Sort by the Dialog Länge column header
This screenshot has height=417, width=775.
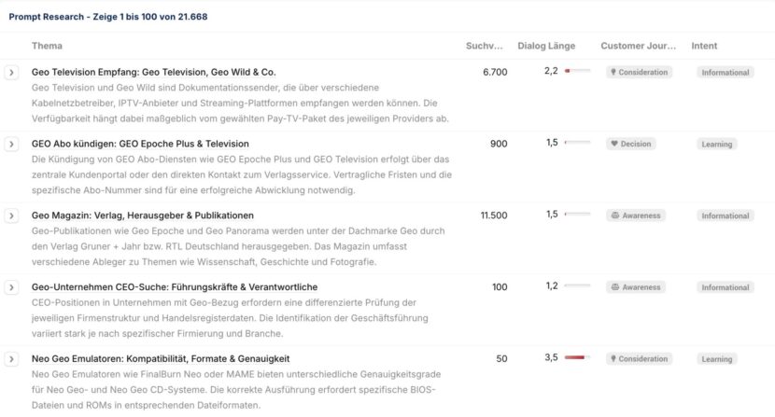coord(546,46)
